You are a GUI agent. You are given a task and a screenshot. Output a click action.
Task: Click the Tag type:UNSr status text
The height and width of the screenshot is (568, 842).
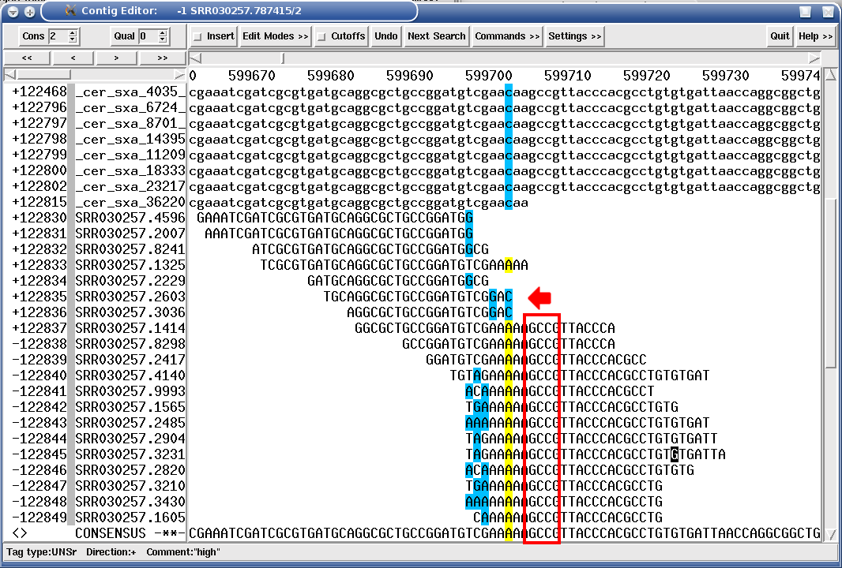pos(41,552)
